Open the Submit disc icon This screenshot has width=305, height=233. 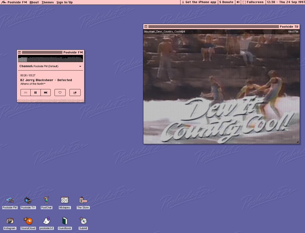click(x=83, y=221)
